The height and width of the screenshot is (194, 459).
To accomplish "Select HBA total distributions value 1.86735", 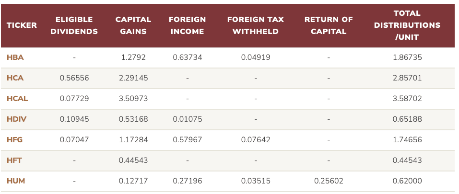I will (407, 57).
